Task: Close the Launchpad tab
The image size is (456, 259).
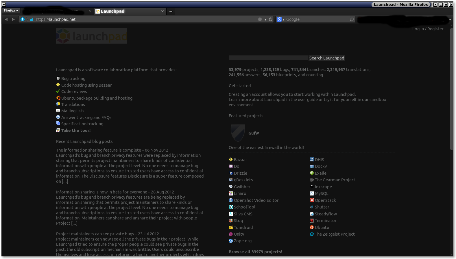Action: [163, 11]
